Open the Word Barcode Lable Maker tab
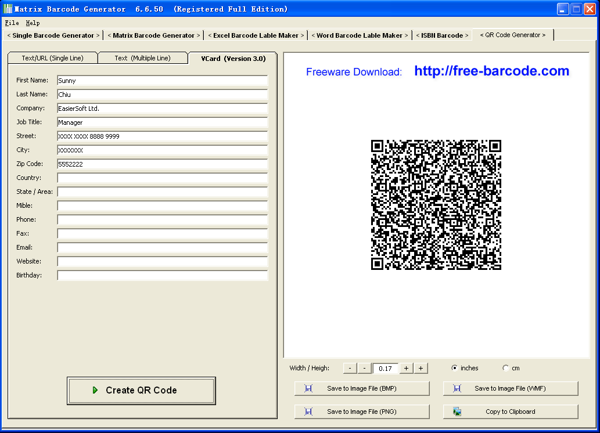600x433 pixels. pyautogui.click(x=360, y=35)
